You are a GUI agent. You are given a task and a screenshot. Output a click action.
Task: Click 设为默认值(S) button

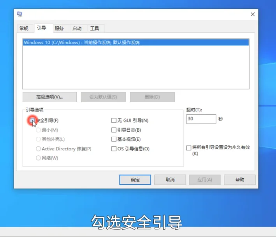coord(103,97)
